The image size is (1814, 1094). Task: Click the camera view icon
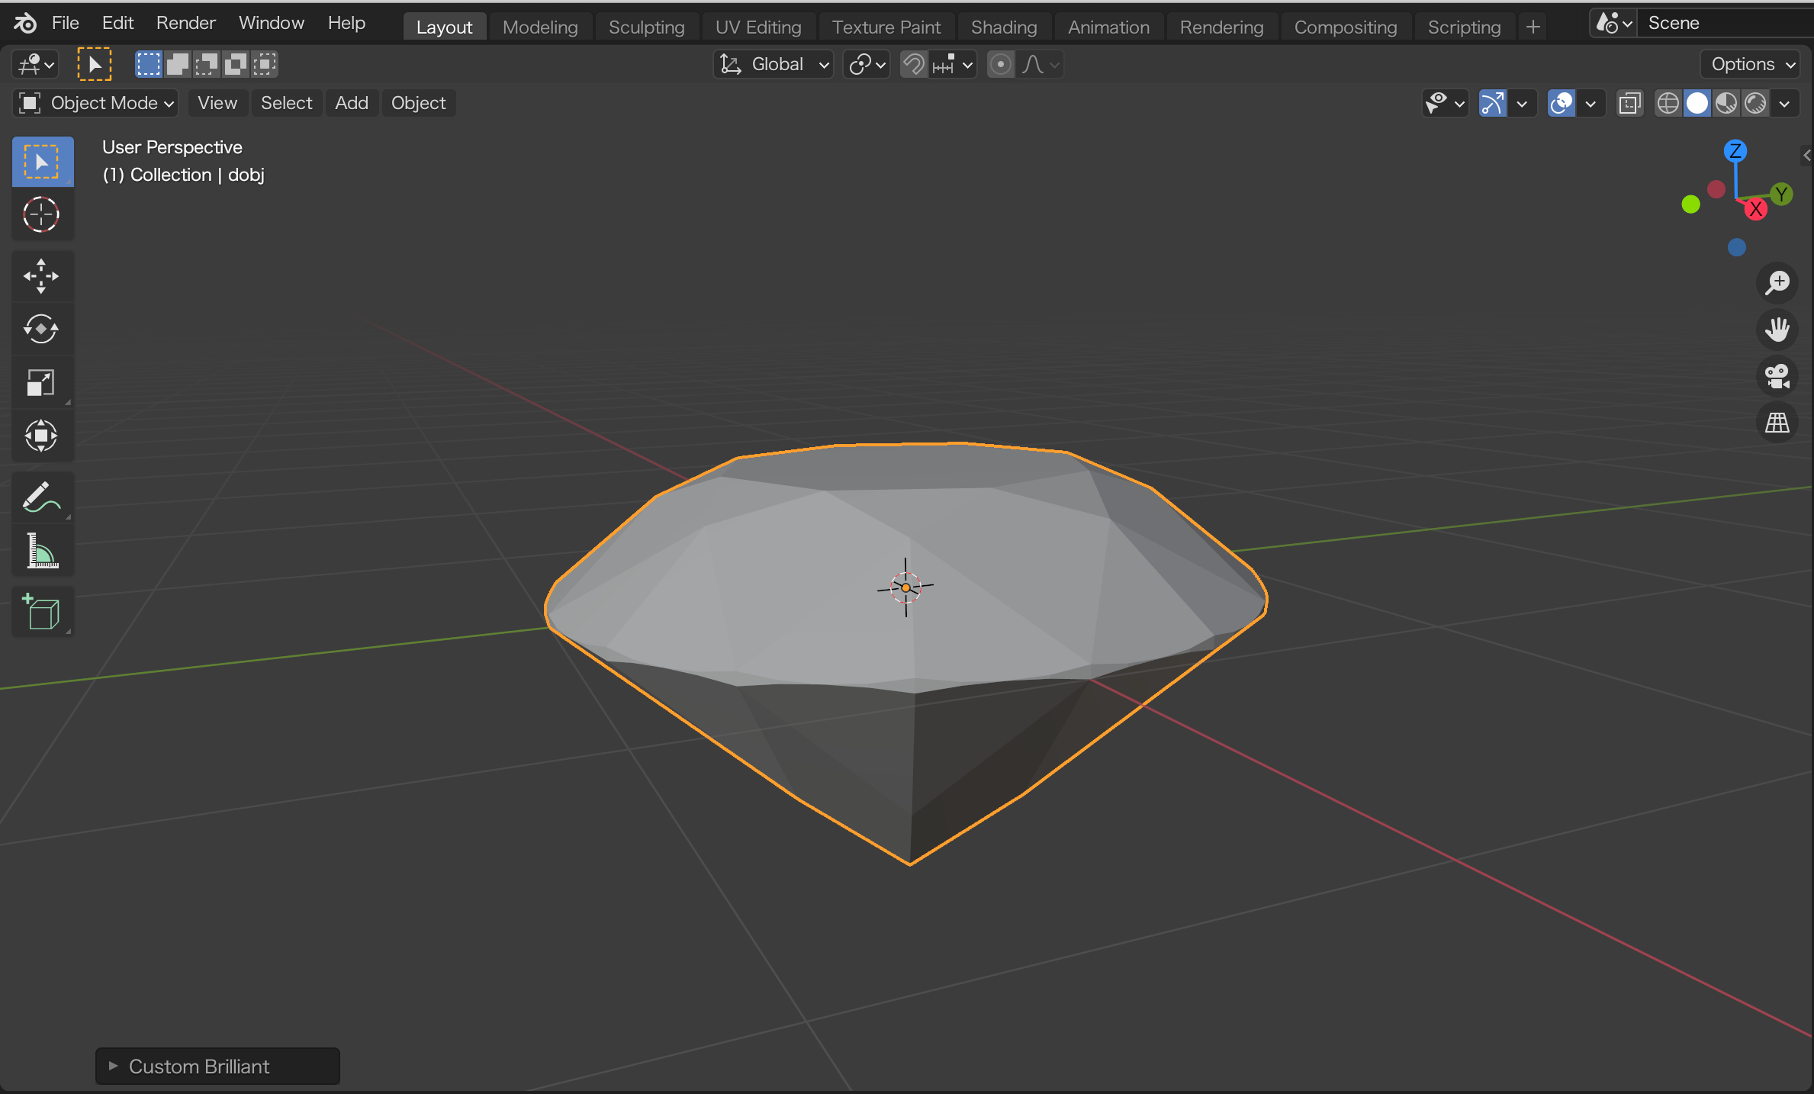[1777, 375]
